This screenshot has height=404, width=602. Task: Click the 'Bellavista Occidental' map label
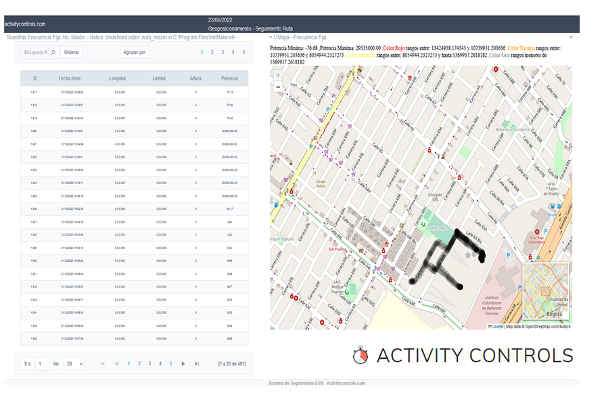513,130
